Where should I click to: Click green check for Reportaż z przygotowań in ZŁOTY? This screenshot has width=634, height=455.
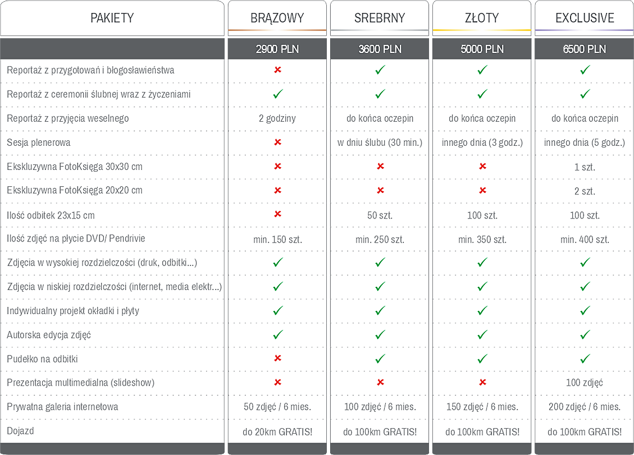(483, 70)
